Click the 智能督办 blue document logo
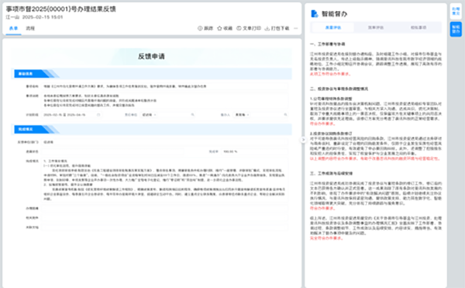Screen dimensions: 465x288 tap(314, 14)
